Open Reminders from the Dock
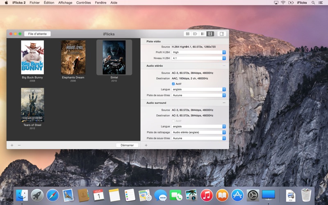Screen dimensions: 328x205 130,196
